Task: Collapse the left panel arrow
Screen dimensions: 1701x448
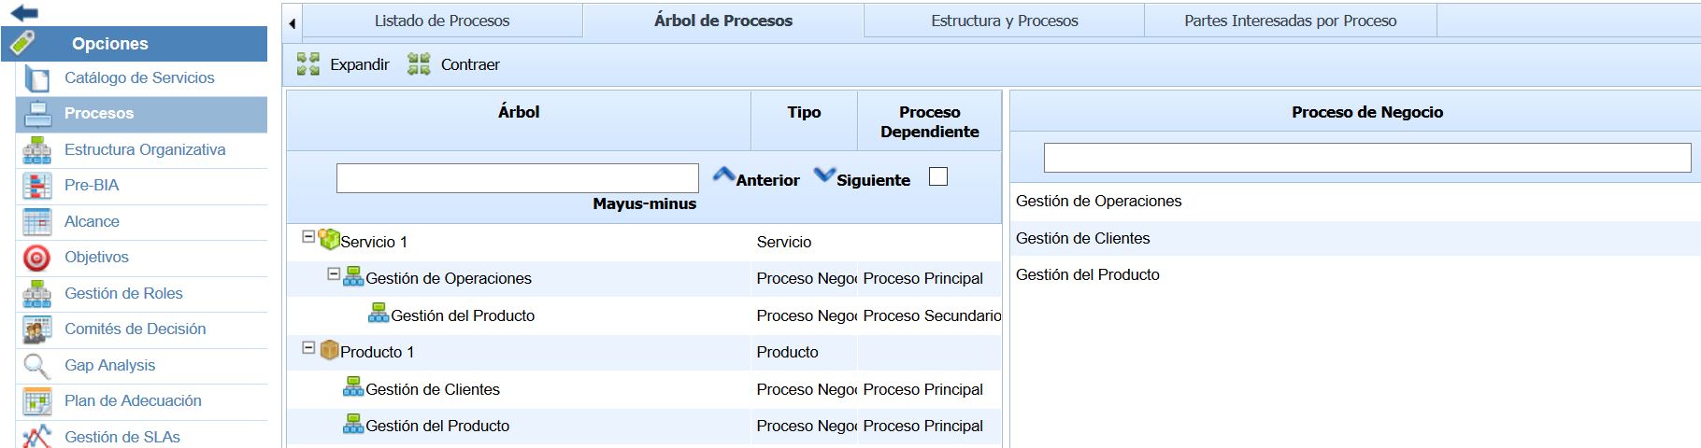Action: coord(293,23)
